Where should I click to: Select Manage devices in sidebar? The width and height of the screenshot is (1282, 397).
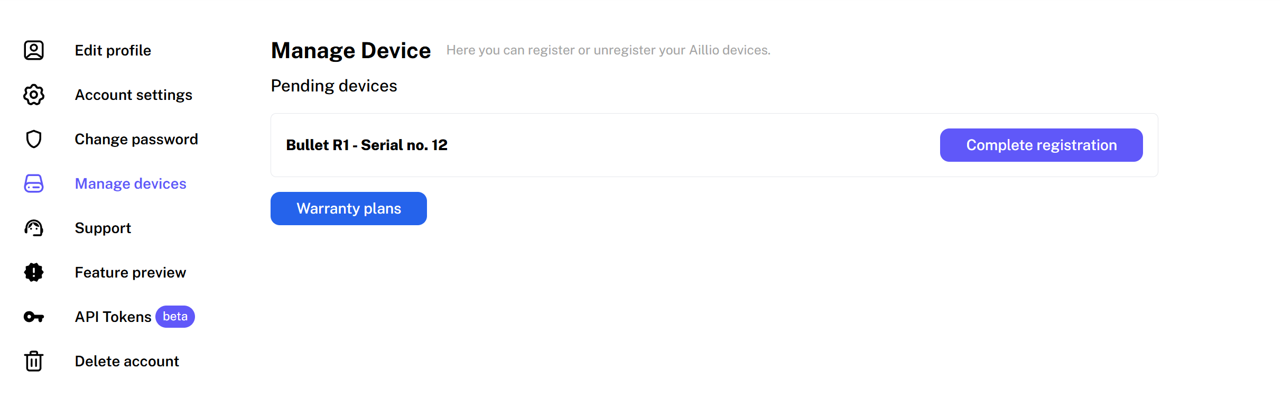(131, 183)
